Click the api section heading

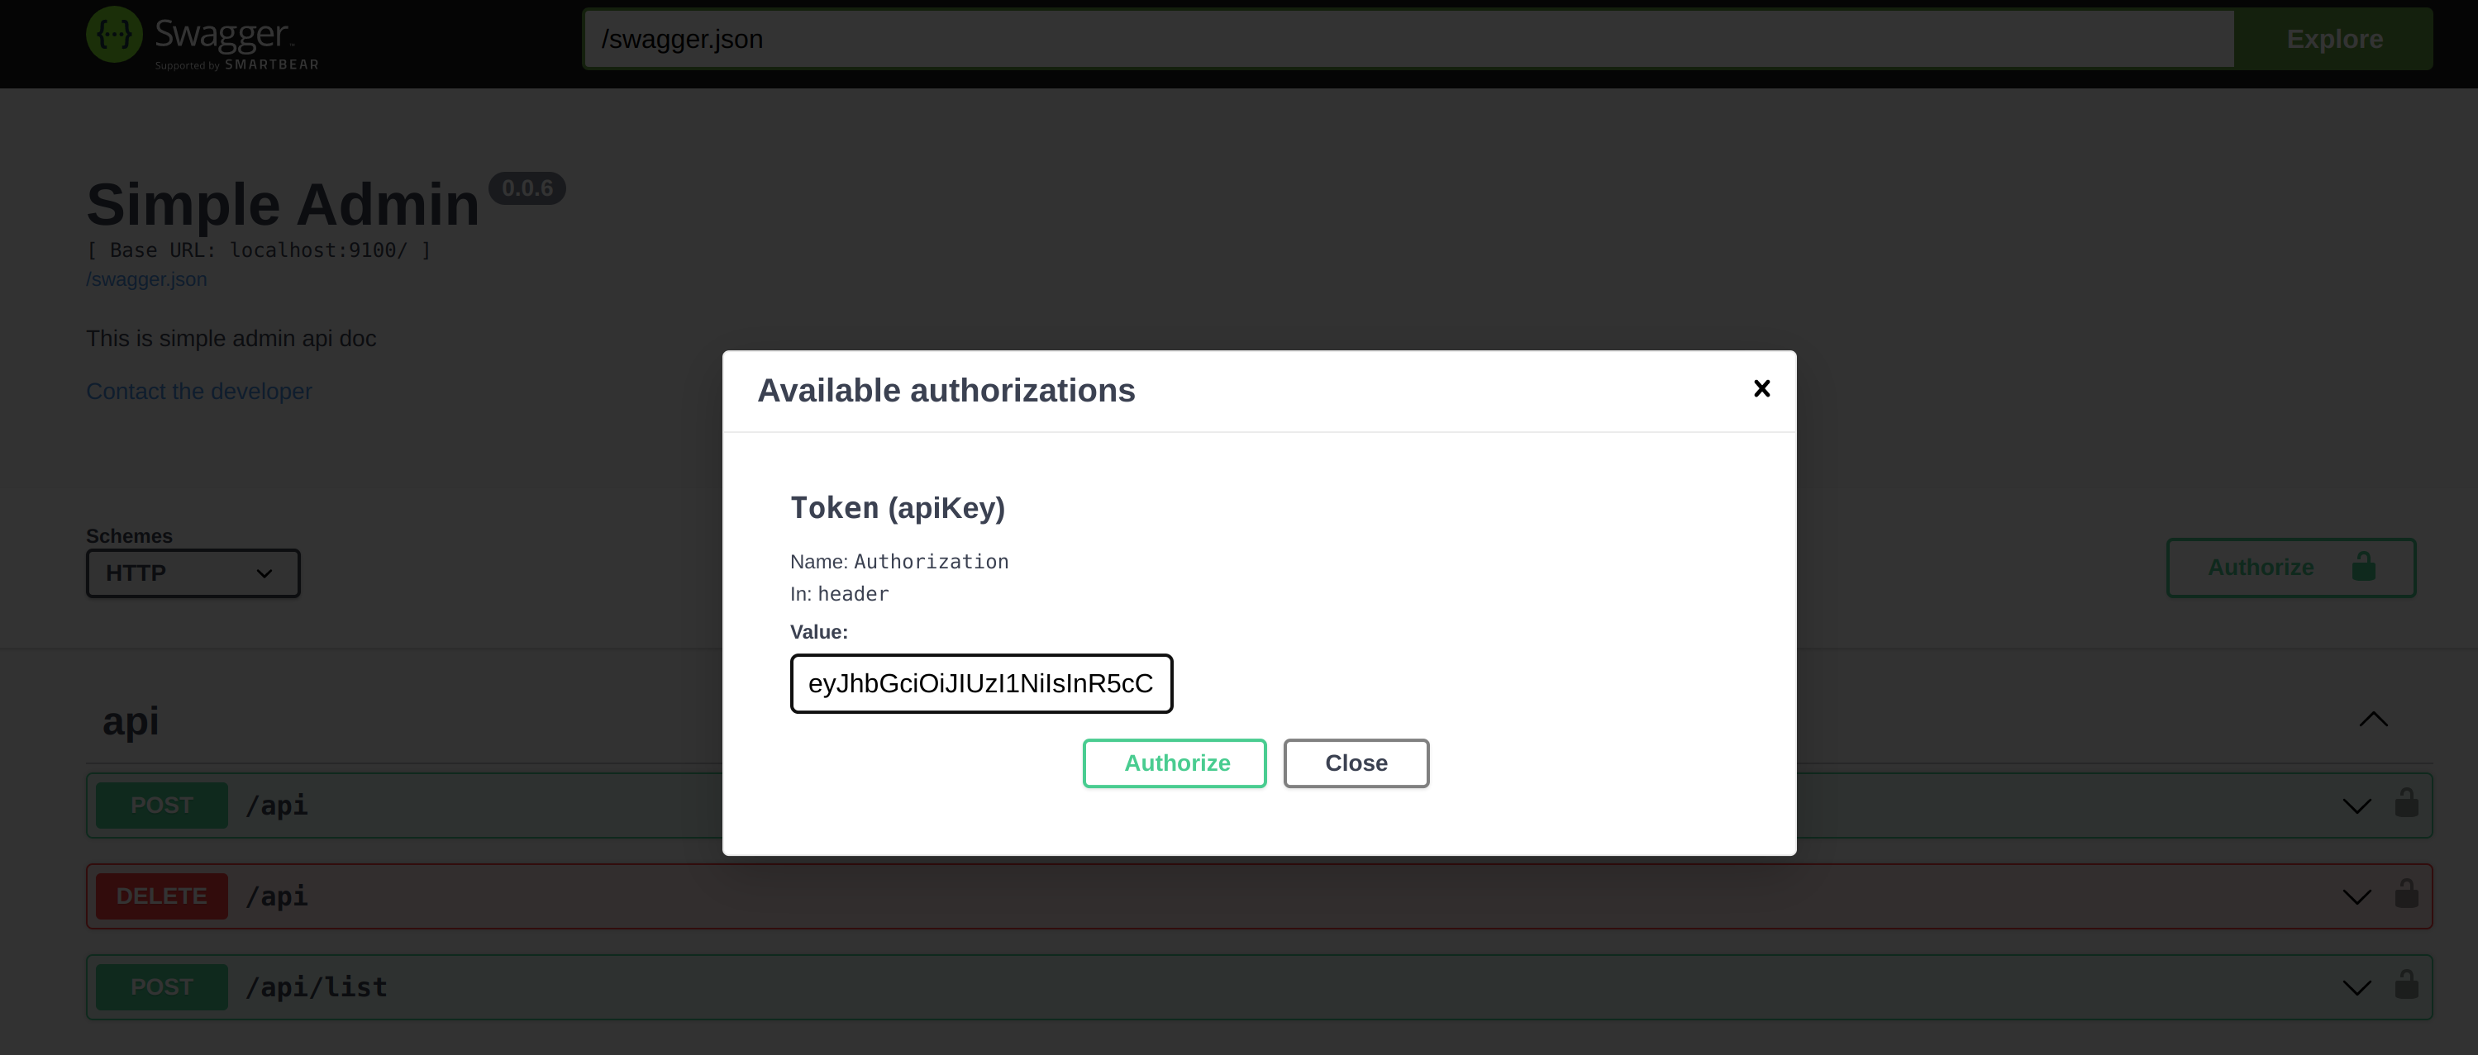pyautogui.click(x=131, y=721)
